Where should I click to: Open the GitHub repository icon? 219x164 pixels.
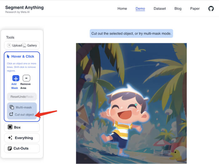211,8
